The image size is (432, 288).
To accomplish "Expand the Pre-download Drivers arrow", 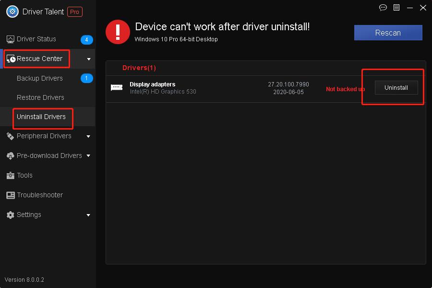I will (88, 156).
